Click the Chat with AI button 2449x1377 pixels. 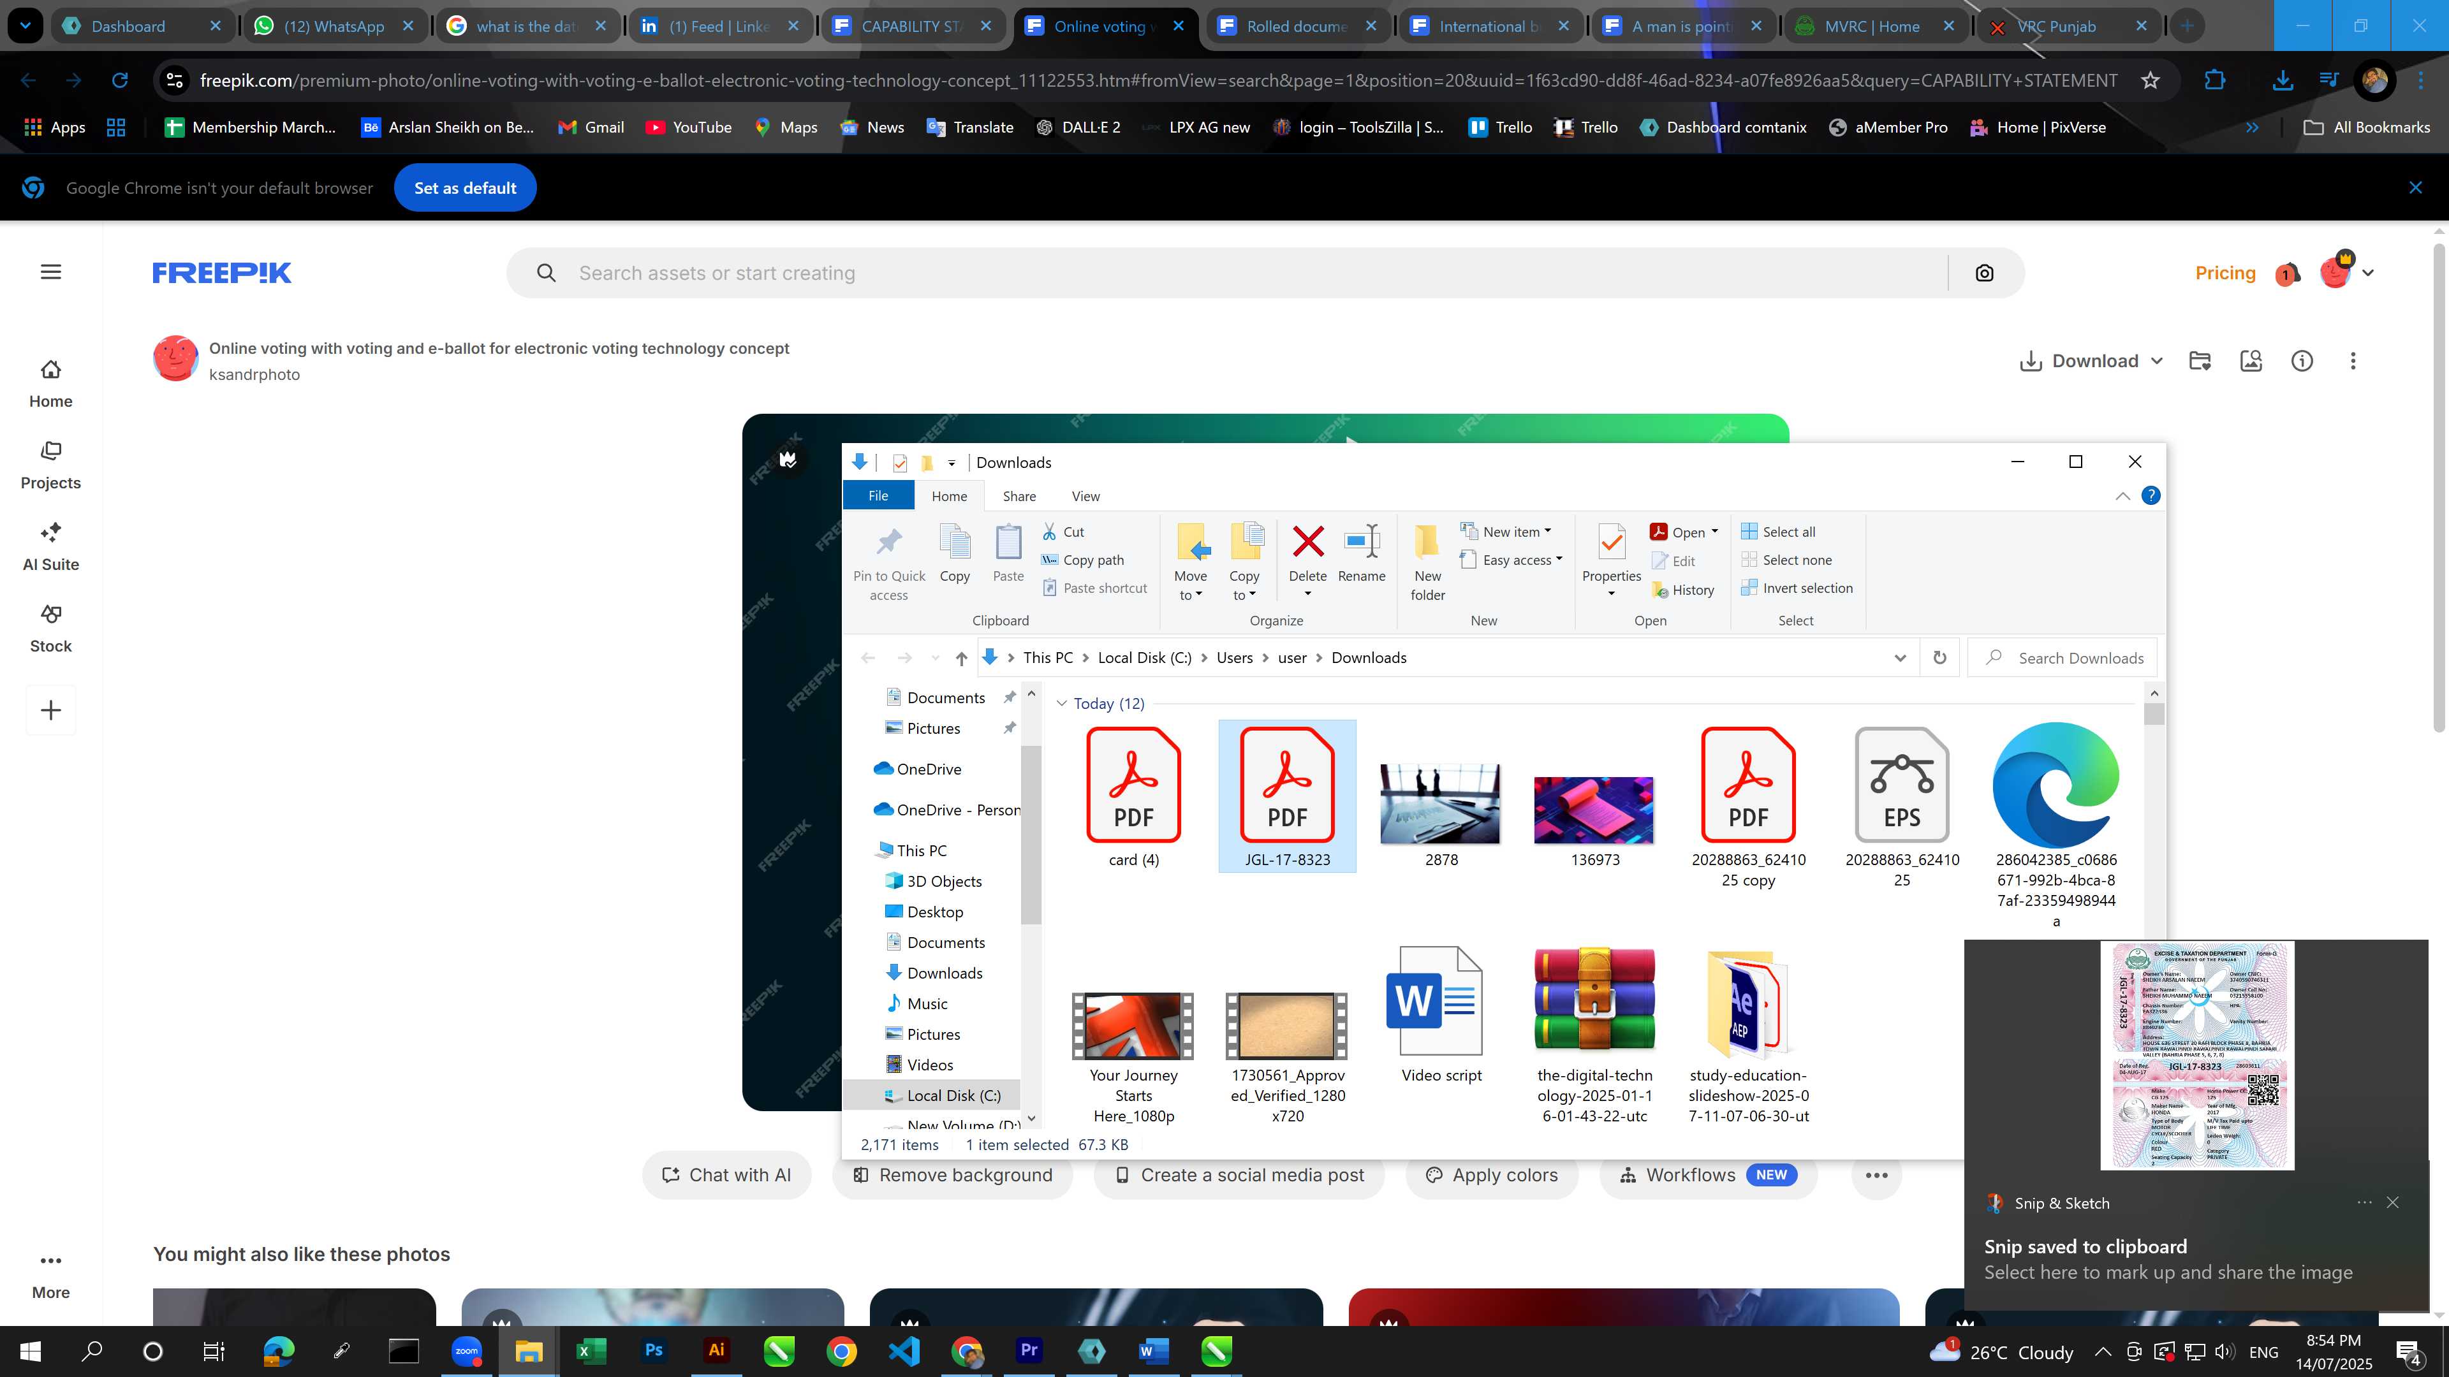pos(726,1174)
